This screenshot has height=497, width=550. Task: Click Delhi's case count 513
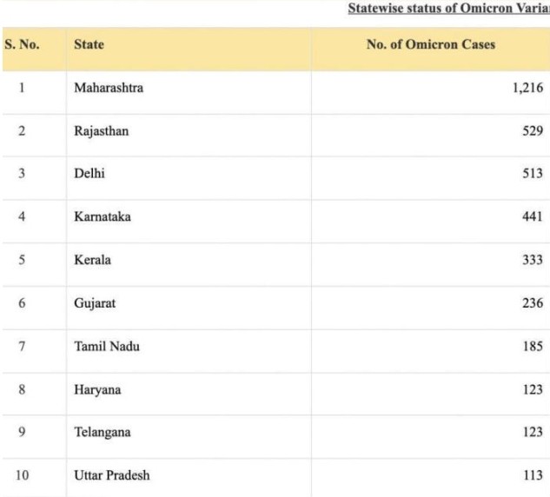[x=533, y=174]
